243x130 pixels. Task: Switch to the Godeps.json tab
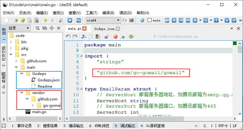[x=104, y=29]
